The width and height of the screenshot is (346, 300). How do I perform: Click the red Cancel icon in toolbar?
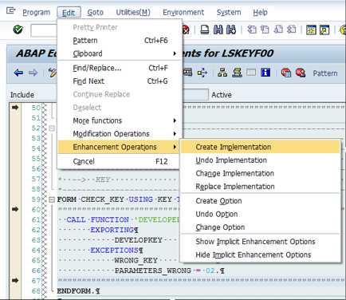[186, 30]
